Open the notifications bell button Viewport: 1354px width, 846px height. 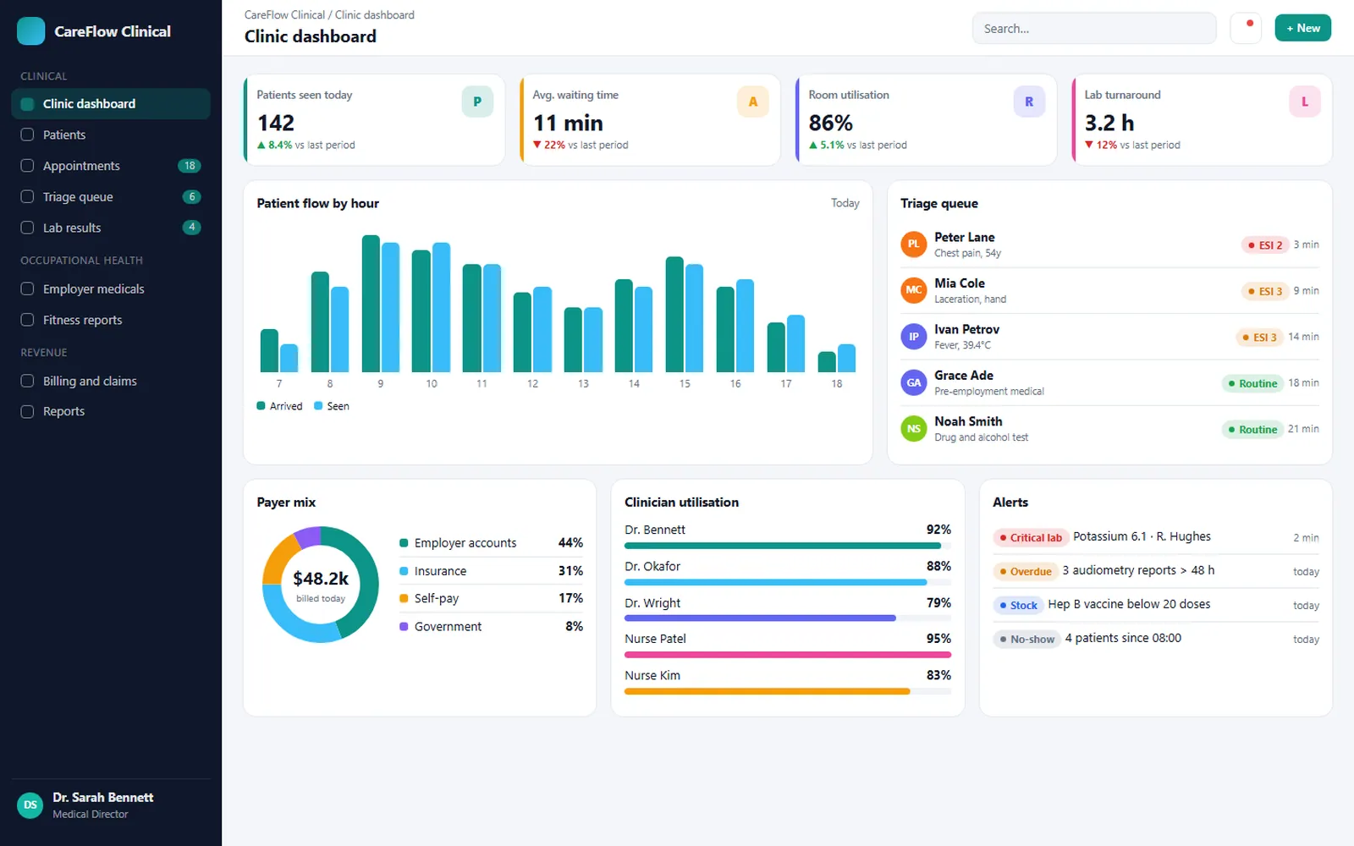point(1246,28)
